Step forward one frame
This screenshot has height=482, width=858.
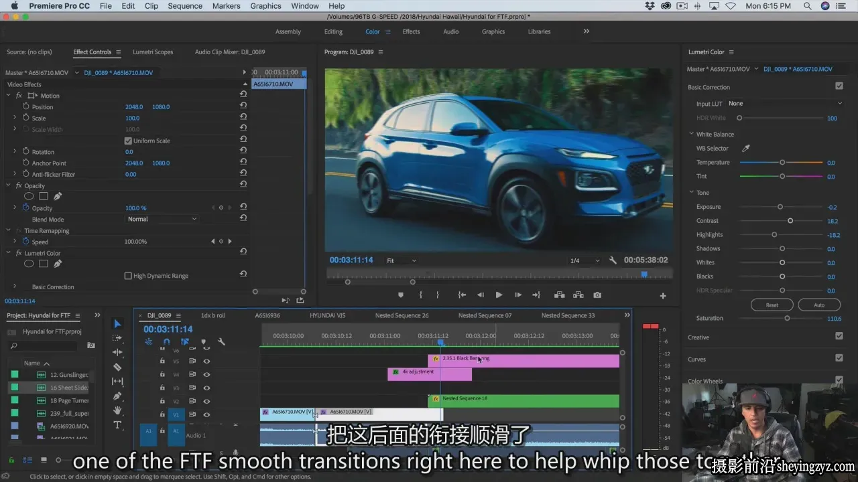coord(518,295)
